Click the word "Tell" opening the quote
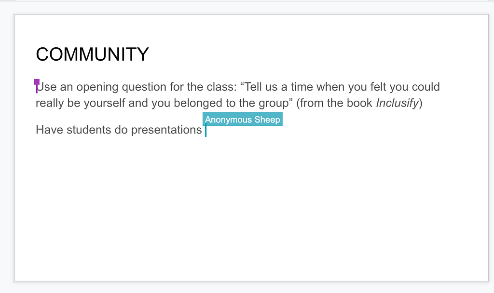Screen dimensions: 494x293 click(255, 87)
